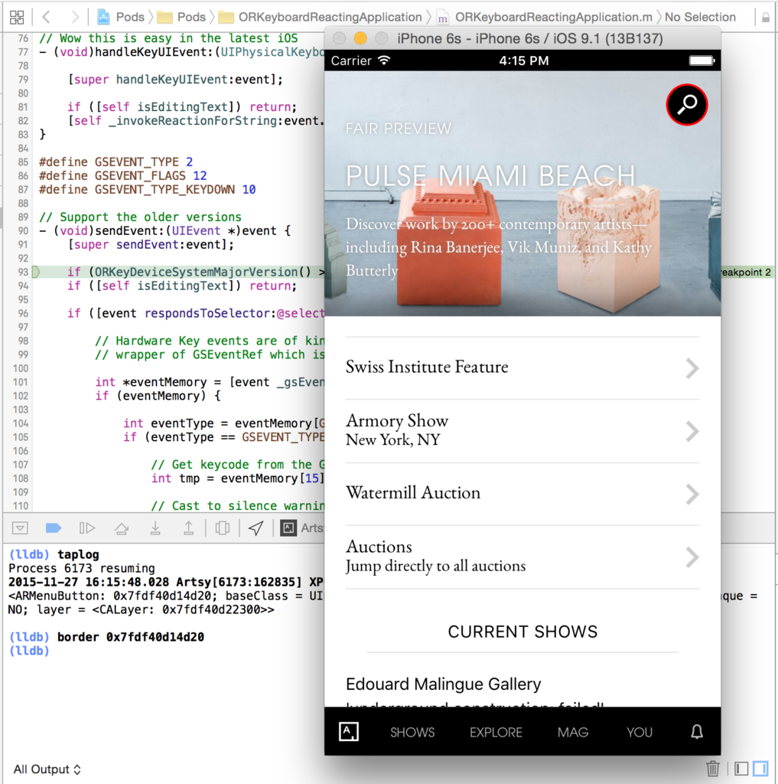Tap the Artsy home tab icon
This screenshot has width=778, height=784.
click(x=349, y=731)
